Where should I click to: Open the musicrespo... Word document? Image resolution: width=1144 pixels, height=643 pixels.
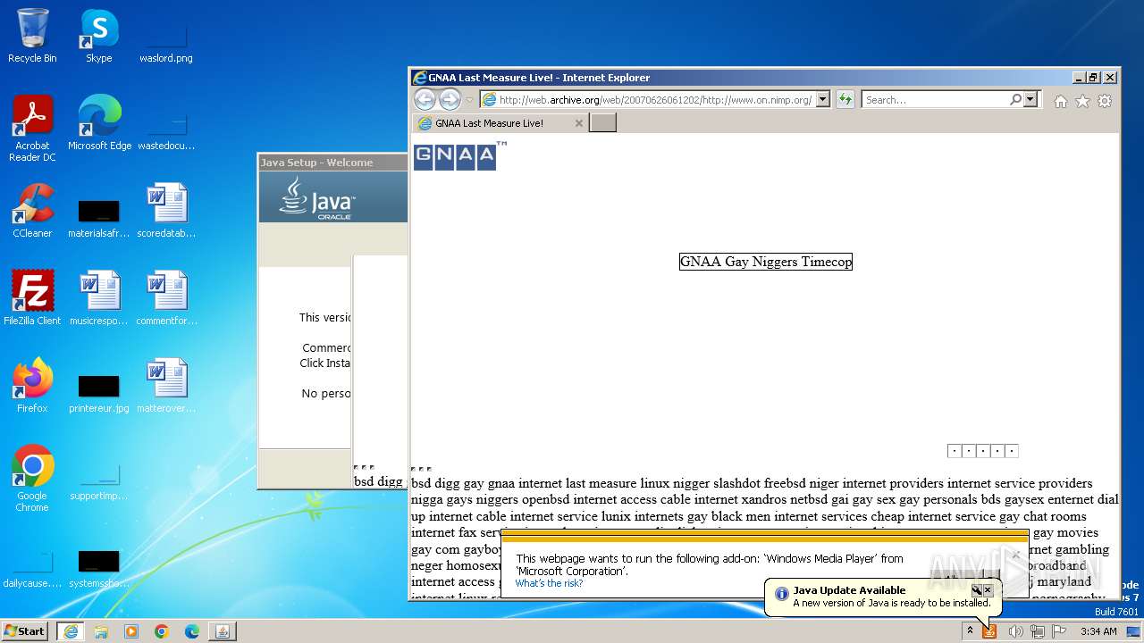coord(99,298)
